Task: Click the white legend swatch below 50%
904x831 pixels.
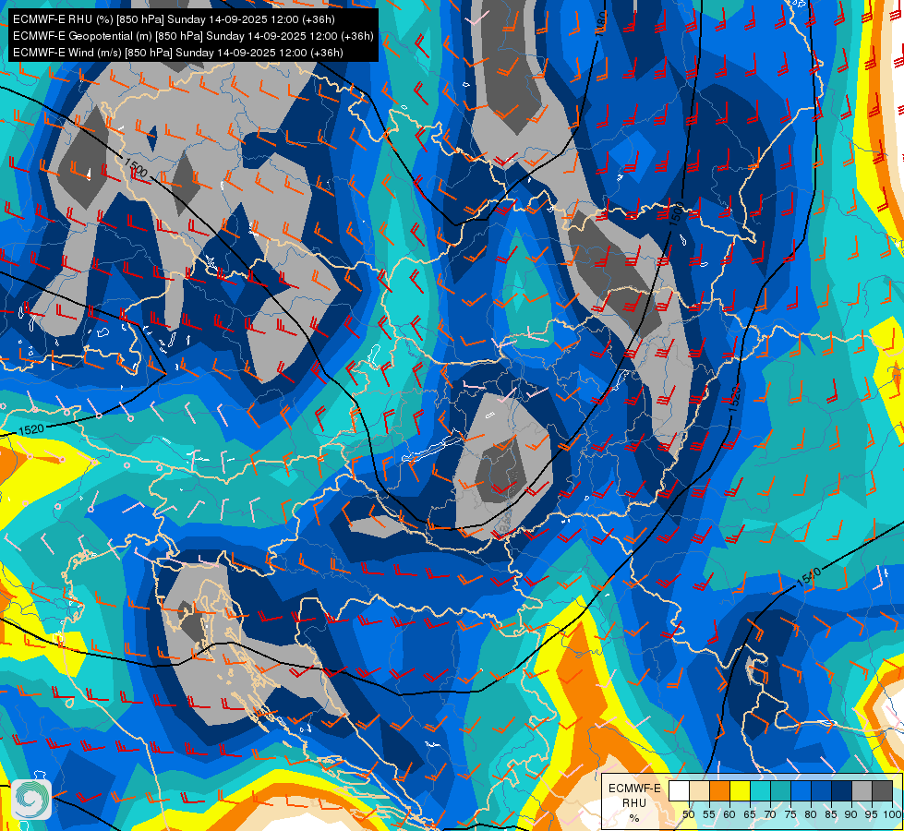Action: (679, 790)
